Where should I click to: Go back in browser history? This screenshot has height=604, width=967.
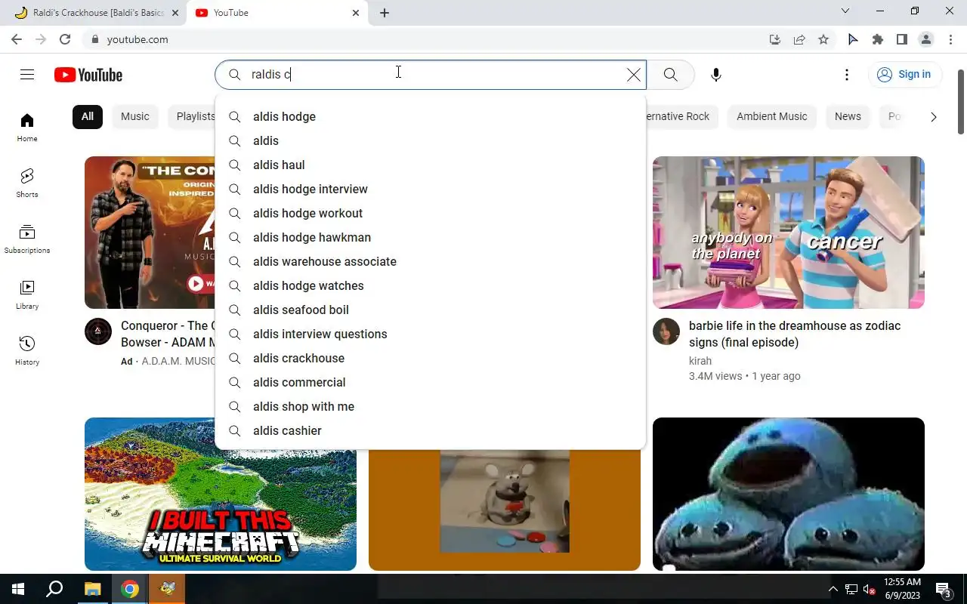click(17, 39)
